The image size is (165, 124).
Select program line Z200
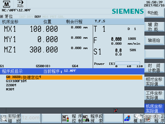point(11,85)
